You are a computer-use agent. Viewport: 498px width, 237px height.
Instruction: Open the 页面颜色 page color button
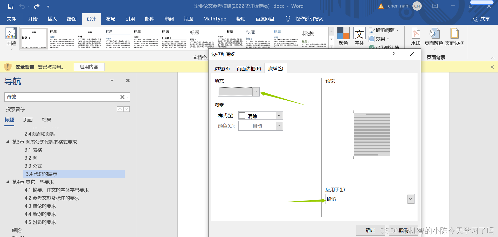pyautogui.click(x=434, y=38)
